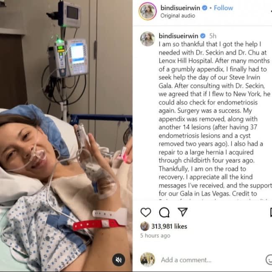Follow bindisueirwin account

[x=223, y=8]
